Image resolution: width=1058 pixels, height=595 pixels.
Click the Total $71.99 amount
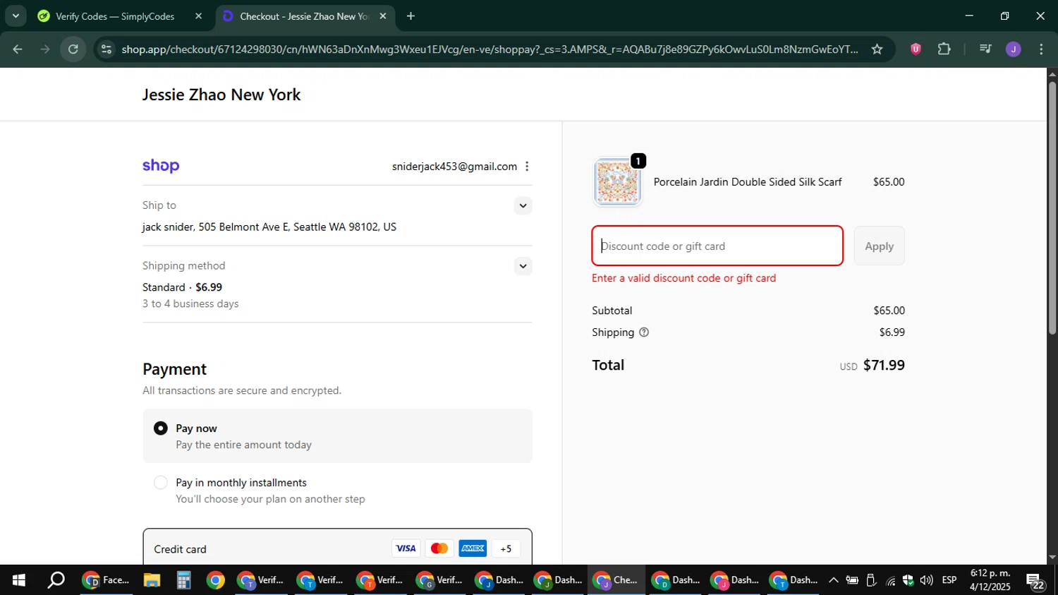(x=884, y=365)
